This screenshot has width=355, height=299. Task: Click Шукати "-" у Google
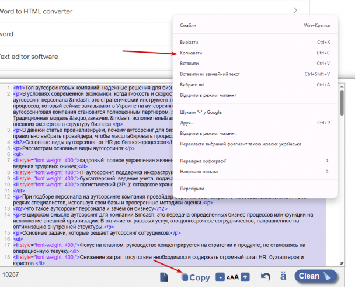click(255, 112)
